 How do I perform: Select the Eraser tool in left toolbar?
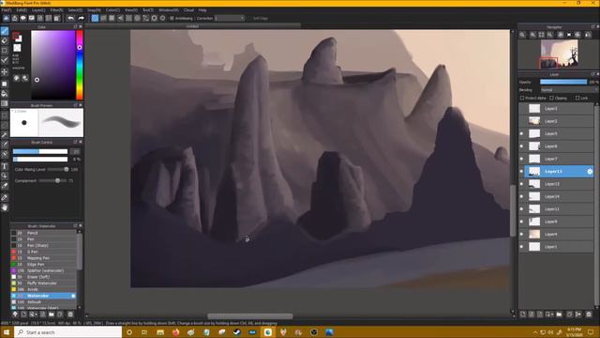tap(5, 40)
